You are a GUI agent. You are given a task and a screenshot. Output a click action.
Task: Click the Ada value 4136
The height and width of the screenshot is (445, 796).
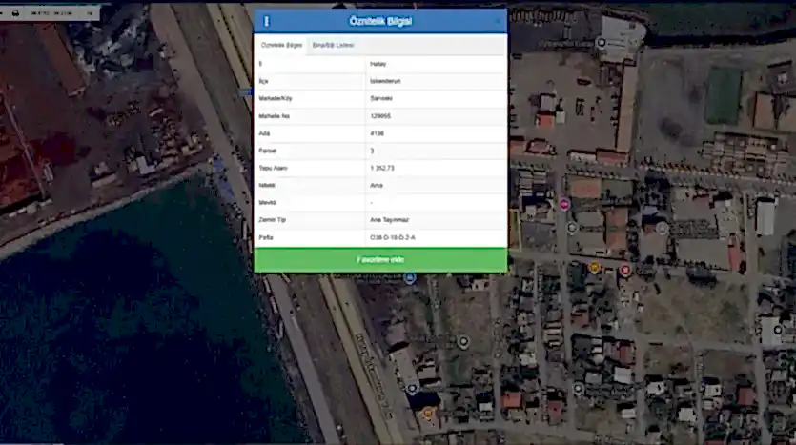[x=378, y=133]
